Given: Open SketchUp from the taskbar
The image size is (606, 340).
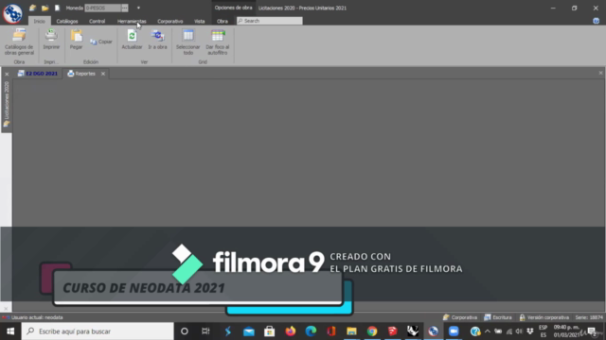Looking at the screenshot, I should [x=392, y=331].
